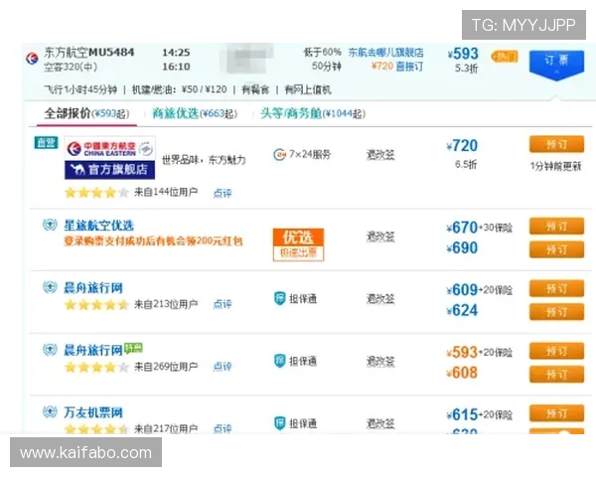Viewport: 596px width, 477px height.
Task: Open the 东航去哪儿旗舰店 link
Action: (385, 52)
